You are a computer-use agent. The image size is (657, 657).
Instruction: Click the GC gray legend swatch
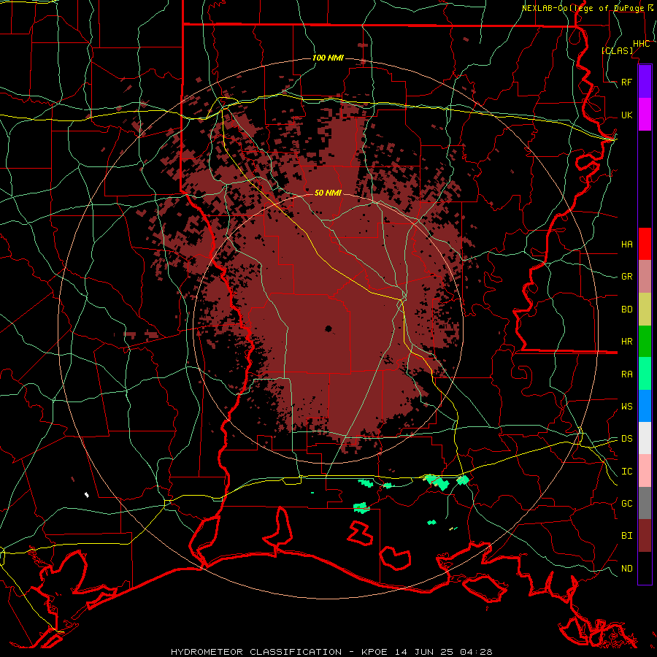[x=645, y=503]
